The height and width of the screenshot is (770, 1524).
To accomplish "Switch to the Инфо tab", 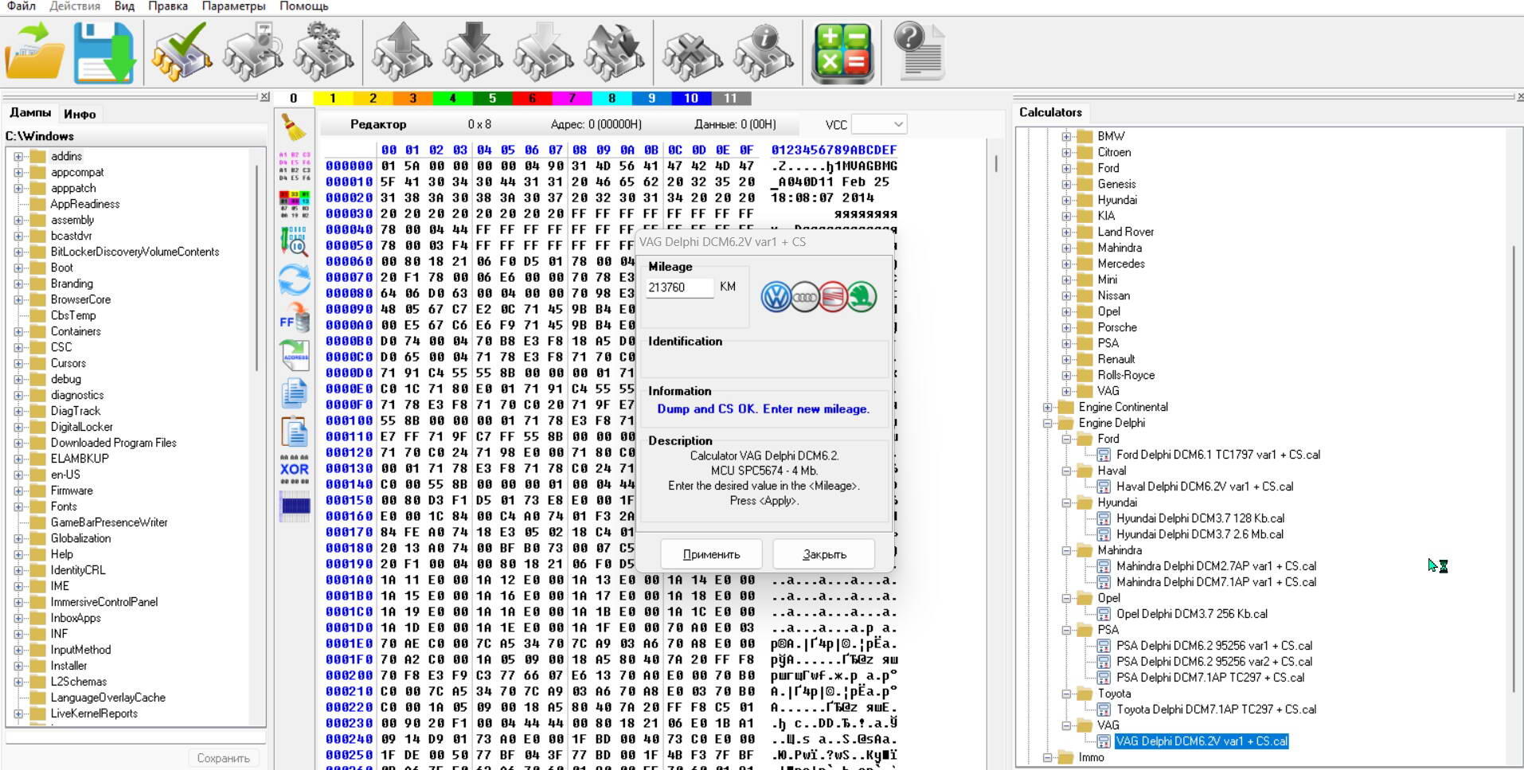I will pyautogui.click(x=80, y=115).
